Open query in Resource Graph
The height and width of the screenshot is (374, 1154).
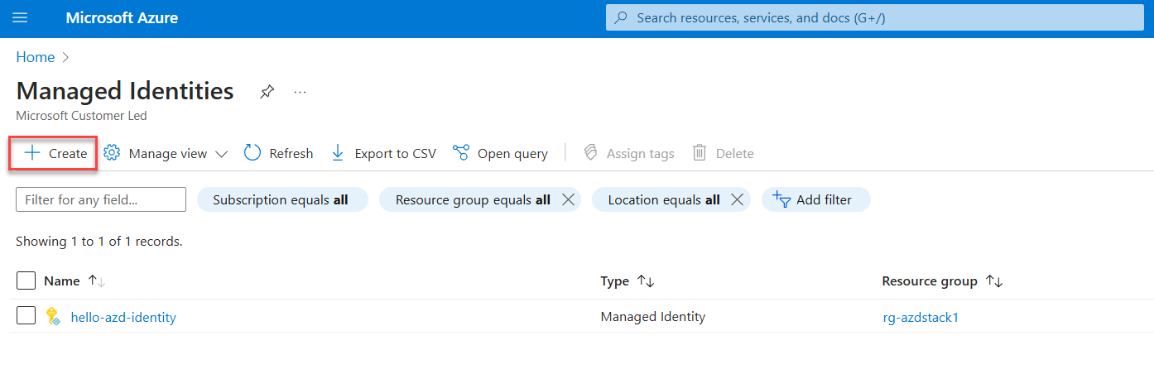click(x=500, y=153)
